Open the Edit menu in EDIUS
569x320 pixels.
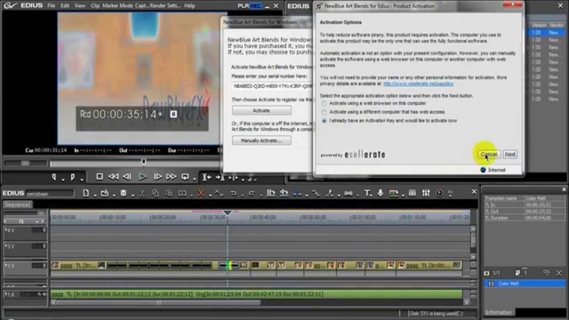tap(65, 6)
